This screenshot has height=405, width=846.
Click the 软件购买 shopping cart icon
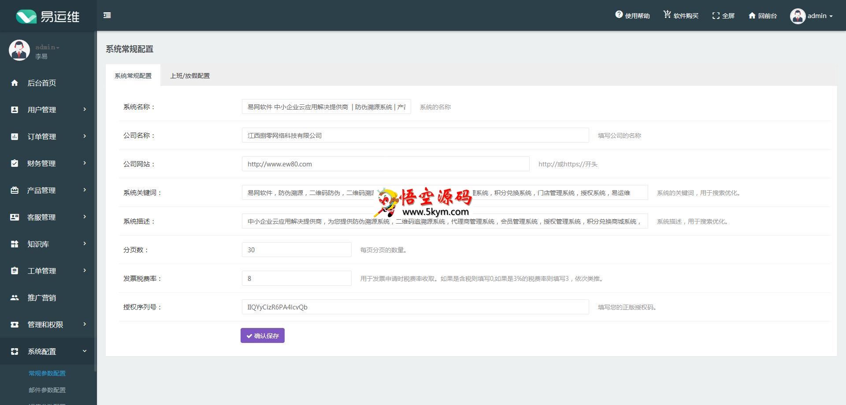pos(667,15)
